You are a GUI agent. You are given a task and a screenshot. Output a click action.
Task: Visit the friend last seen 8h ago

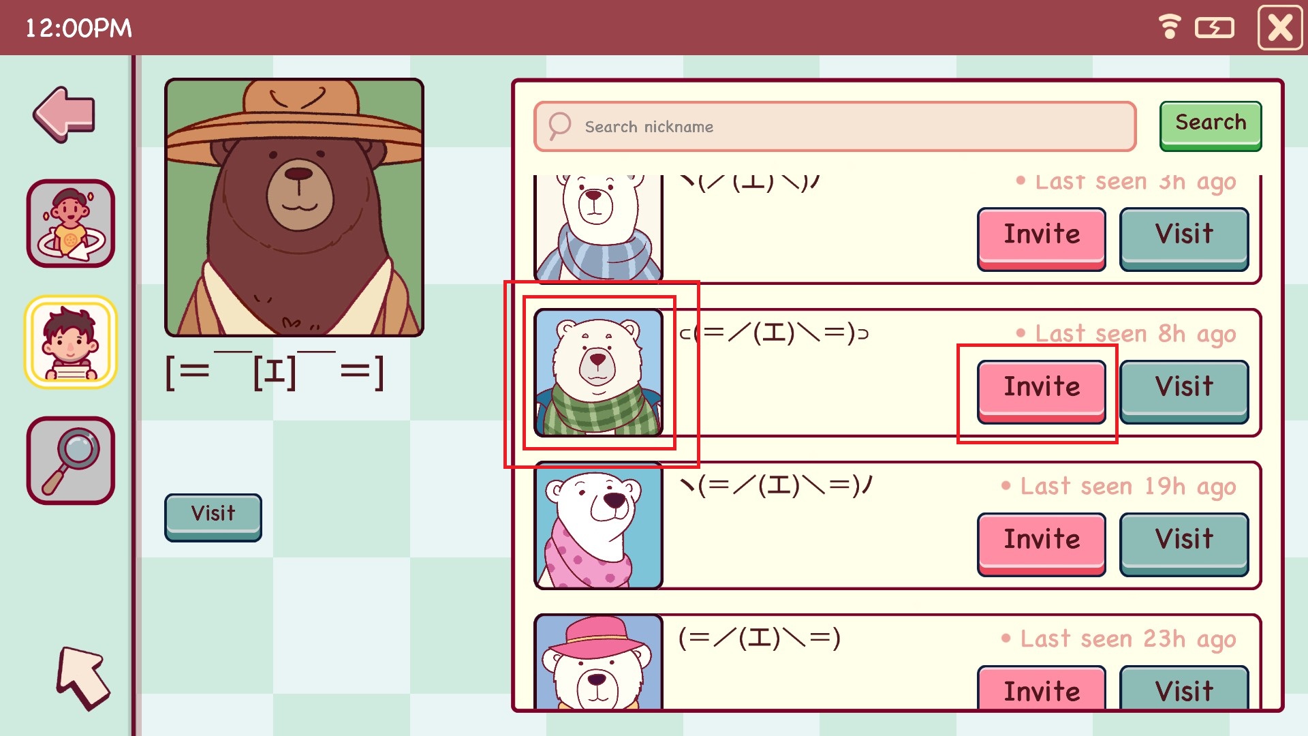(1184, 391)
